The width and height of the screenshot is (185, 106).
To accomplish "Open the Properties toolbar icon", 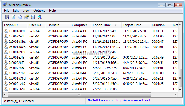I will click(x=26, y=17).
